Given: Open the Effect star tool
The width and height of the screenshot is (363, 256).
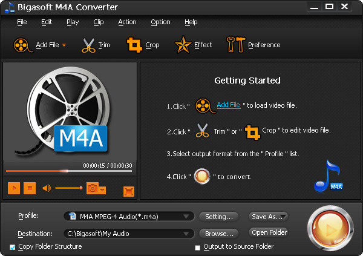Looking at the screenshot, I should (183, 44).
